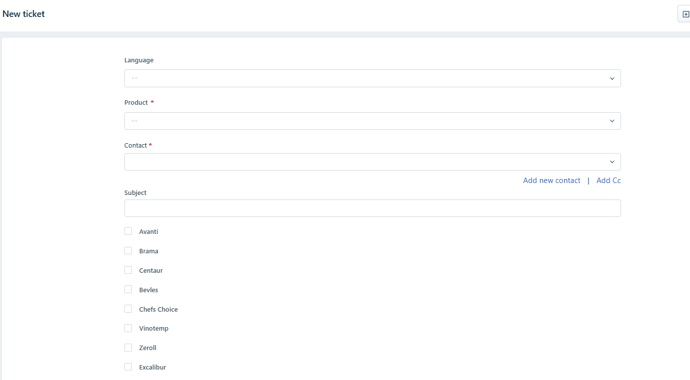Select the Chefs Choice checkbox
690x380 pixels.
[128, 309]
